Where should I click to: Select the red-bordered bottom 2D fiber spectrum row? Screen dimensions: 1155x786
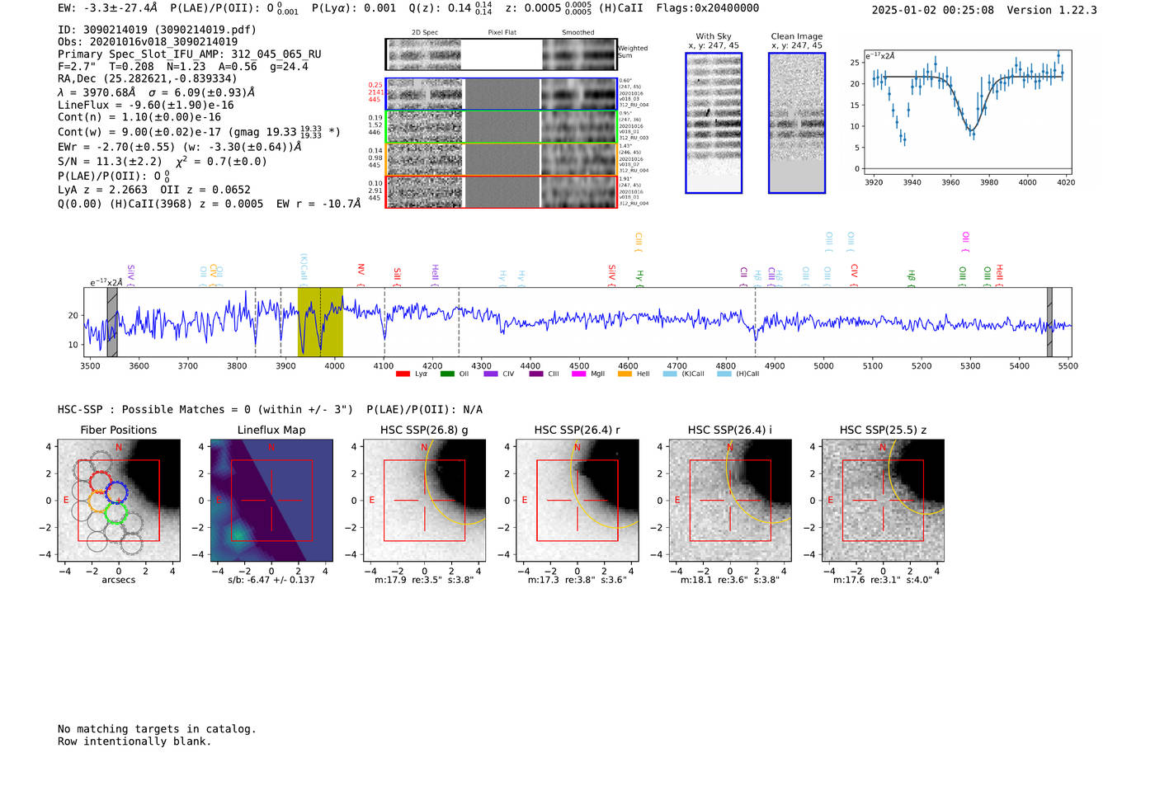coord(502,191)
